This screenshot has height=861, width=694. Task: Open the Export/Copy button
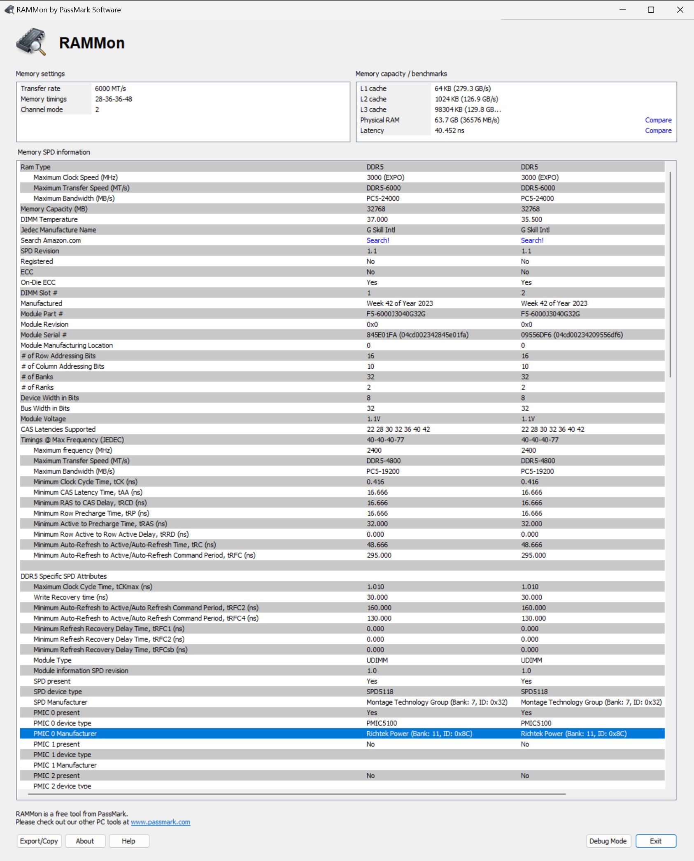tap(39, 841)
